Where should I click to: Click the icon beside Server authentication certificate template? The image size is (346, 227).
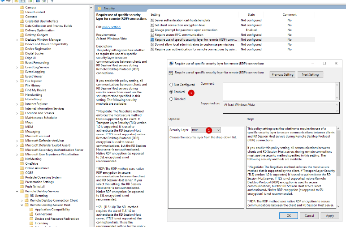[x=152, y=20]
